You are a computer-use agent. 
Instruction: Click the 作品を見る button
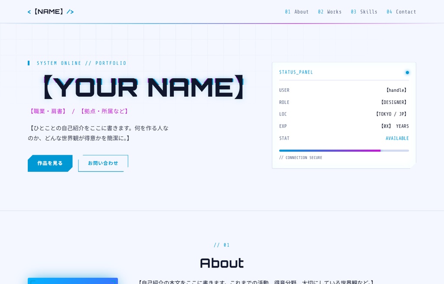tap(50, 163)
